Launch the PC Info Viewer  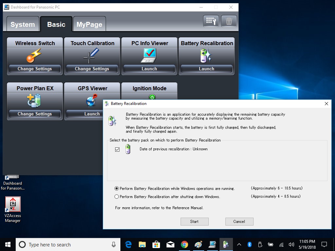coord(149,69)
